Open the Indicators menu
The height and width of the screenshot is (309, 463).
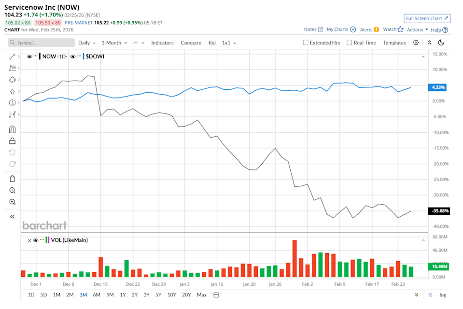pyautogui.click(x=162, y=43)
